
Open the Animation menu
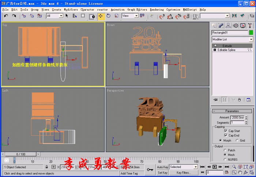click(117, 10)
